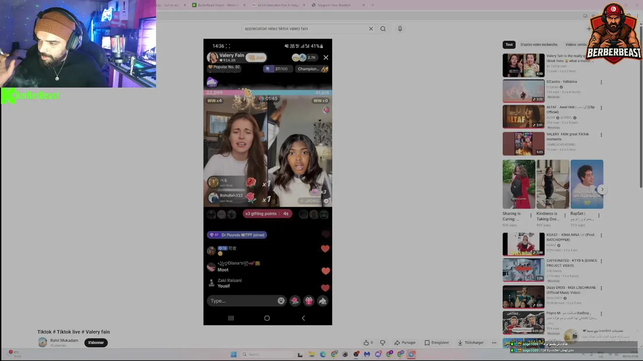The width and height of the screenshot is (643, 361).
Task: Subscribe to Rahil Mukadam with 'S'abonner'
Action: point(96,342)
